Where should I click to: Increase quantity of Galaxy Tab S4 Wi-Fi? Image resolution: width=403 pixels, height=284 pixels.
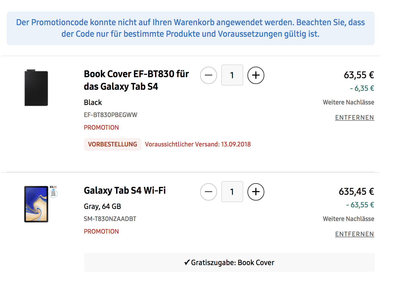tap(256, 192)
